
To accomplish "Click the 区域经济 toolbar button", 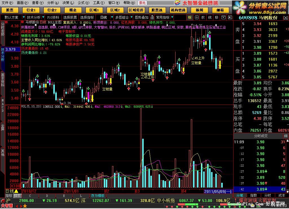I will tap(136, 10).
